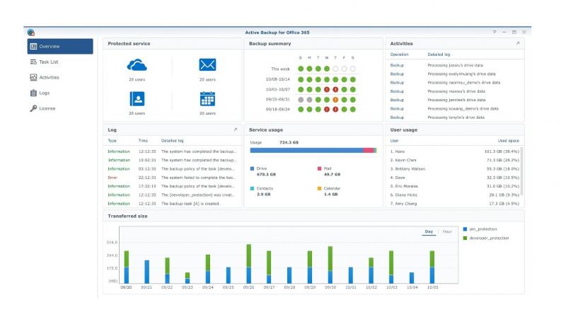This screenshot has height=317, width=566.
Task: Expand the Log panel with arrow icon
Action: [236, 129]
